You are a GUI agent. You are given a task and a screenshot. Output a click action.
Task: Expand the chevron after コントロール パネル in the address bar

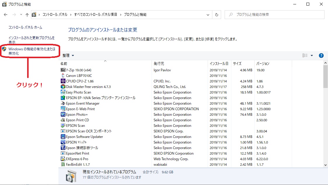tap(71, 15)
